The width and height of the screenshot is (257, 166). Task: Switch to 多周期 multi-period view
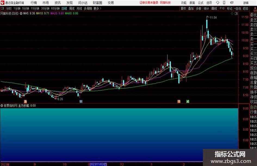pyautogui.click(x=88, y=8)
